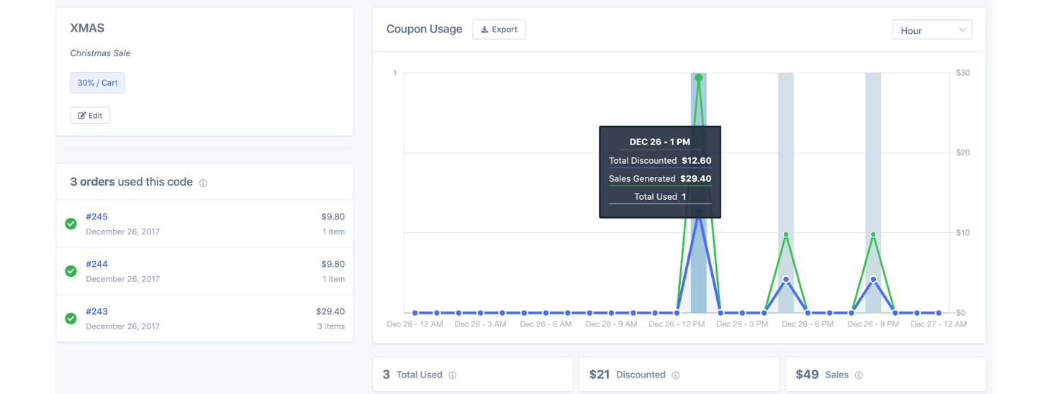
Task: Click the 30% / Cart discount badge
Action: pos(97,83)
